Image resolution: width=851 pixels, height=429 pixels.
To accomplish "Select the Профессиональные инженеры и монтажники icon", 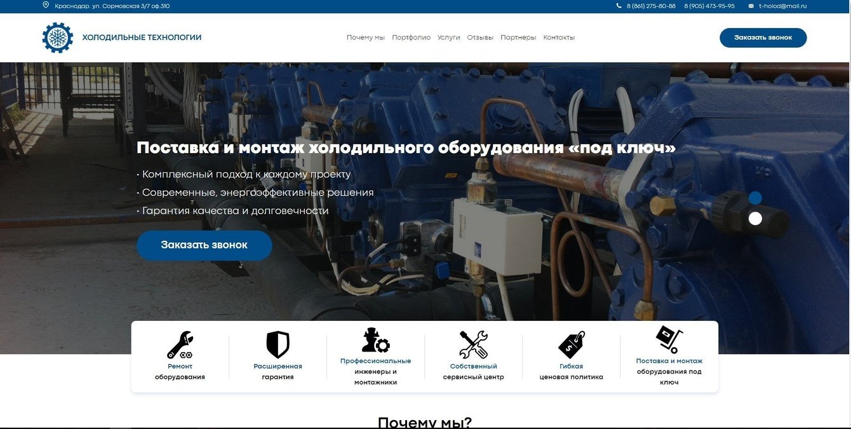I will 375,338.
